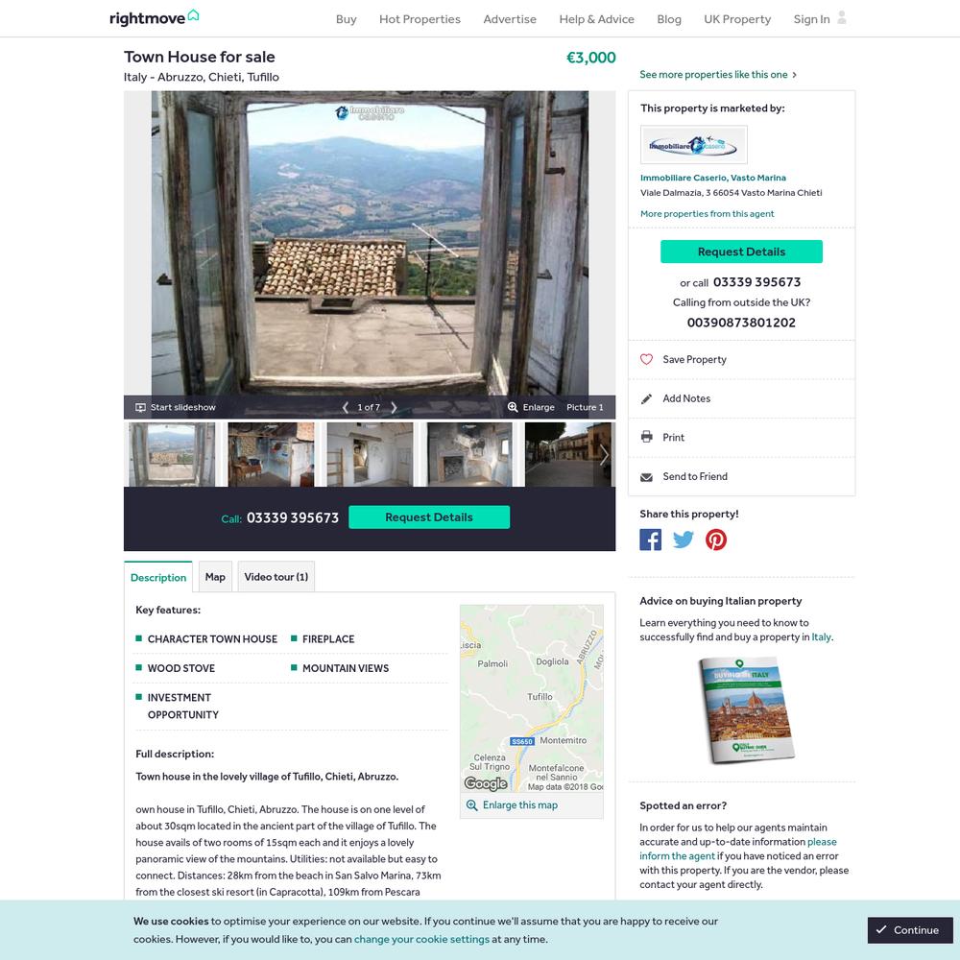
Task: Open See more properties like this one
Action: click(x=718, y=75)
